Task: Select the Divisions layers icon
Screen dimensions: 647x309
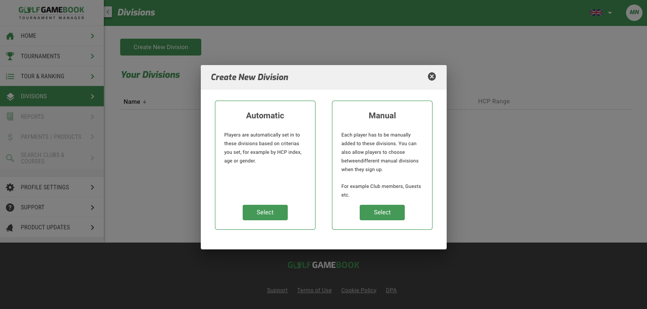Action: 10,96
